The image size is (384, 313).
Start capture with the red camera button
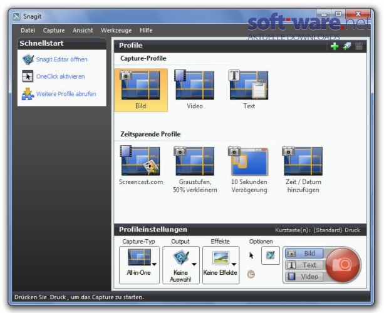pyautogui.click(x=343, y=265)
